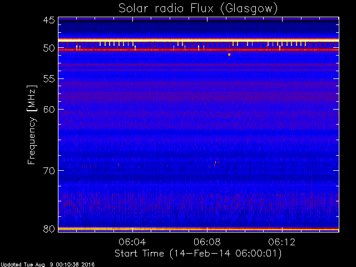Click the 70 frequency tick label
This screenshot has height=267, width=356.
49,171
